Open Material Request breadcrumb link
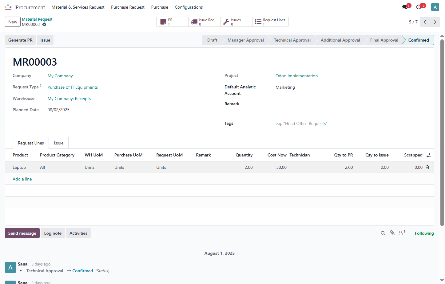 (x=37, y=19)
